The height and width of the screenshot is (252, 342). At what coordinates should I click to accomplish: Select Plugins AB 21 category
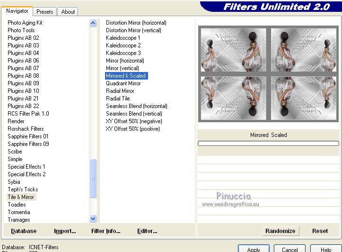23,99
